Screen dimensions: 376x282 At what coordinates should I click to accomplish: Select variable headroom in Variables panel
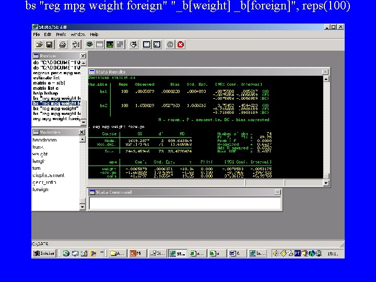tap(44, 140)
